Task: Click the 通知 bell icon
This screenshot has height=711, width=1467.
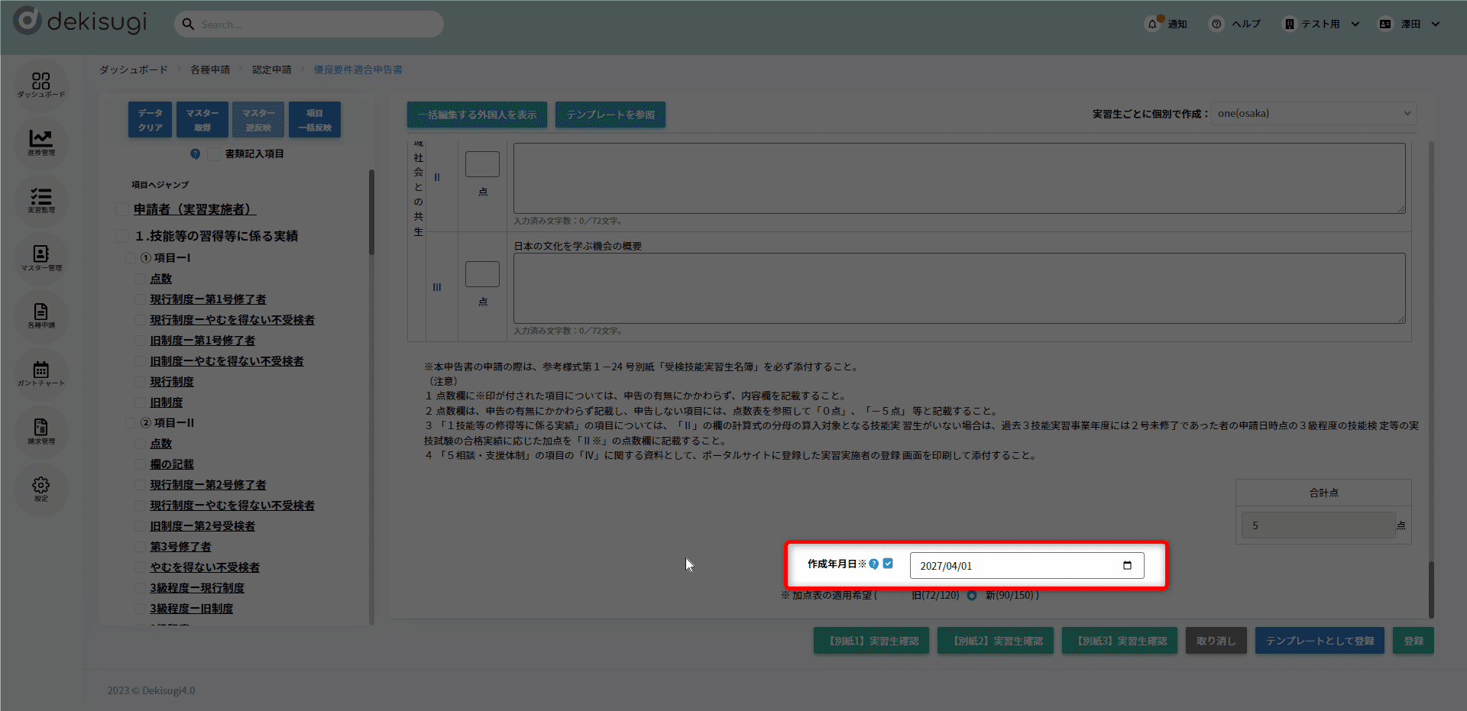Action: click(1152, 24)
